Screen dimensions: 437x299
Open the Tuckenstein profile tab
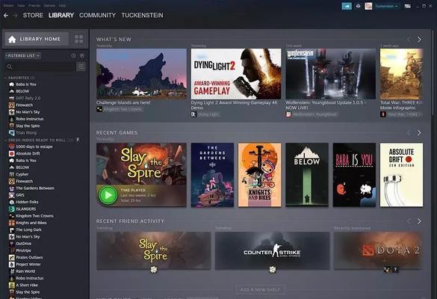tap(142, 16)
